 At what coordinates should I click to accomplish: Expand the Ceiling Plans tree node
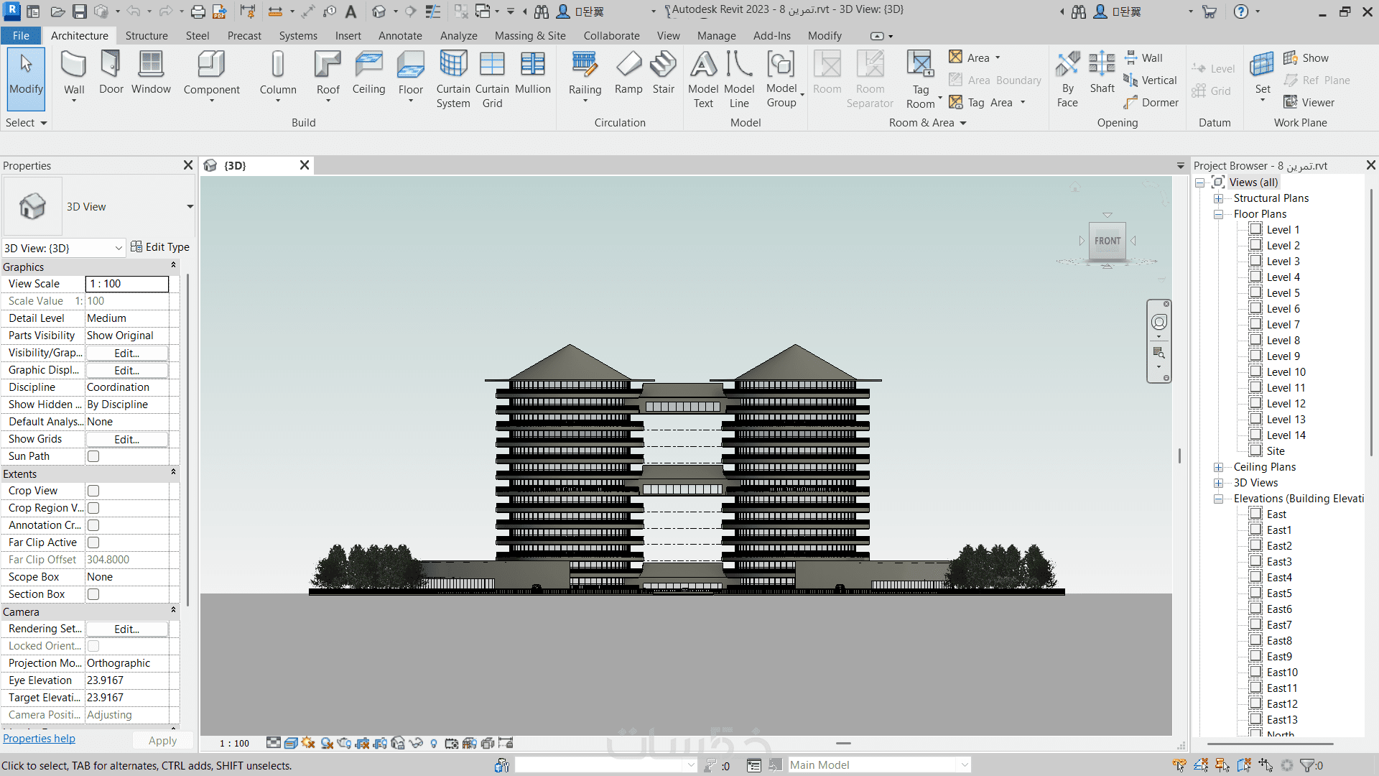pyautogui.click(x=1218, y=467)
